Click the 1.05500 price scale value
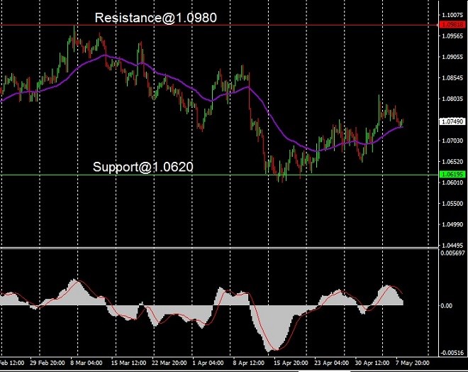 tap(452, 204)
